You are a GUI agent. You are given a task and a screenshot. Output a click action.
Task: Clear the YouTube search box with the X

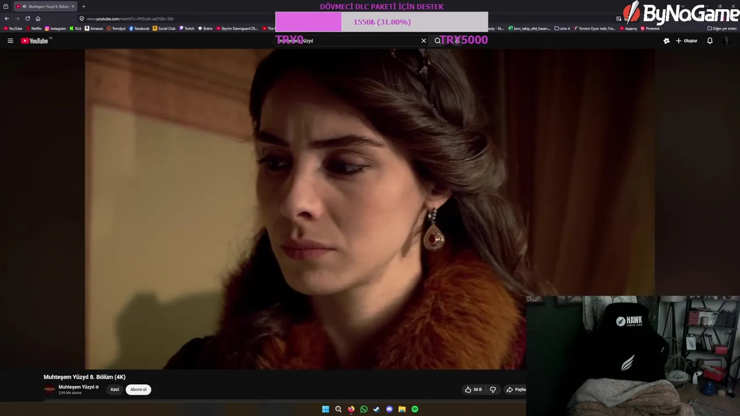pyautogui.click(x=424, y=41)
